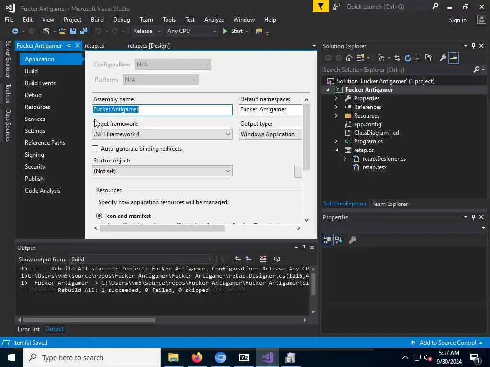
Task: Pin the Fucker Antigamer document tab
Action: click(x=69, y=45)
